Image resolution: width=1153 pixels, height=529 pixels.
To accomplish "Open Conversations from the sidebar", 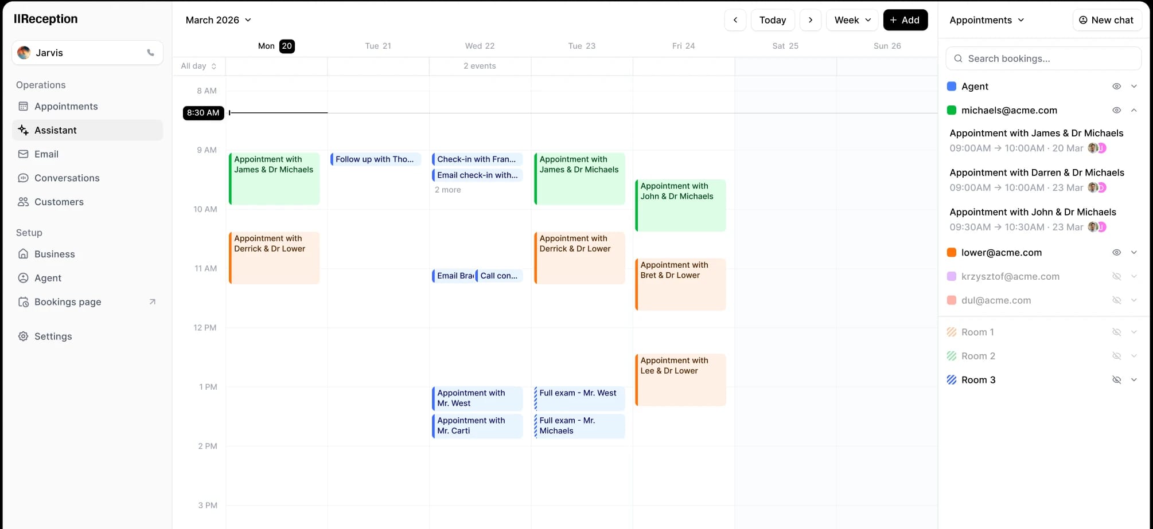I will tap(67, 178).
